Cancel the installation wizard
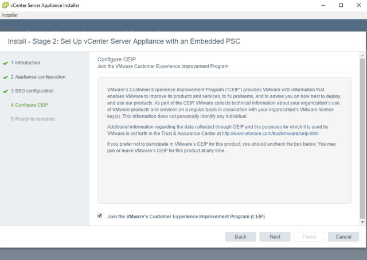Screen dimensions: 367x260 coord(343,237)
